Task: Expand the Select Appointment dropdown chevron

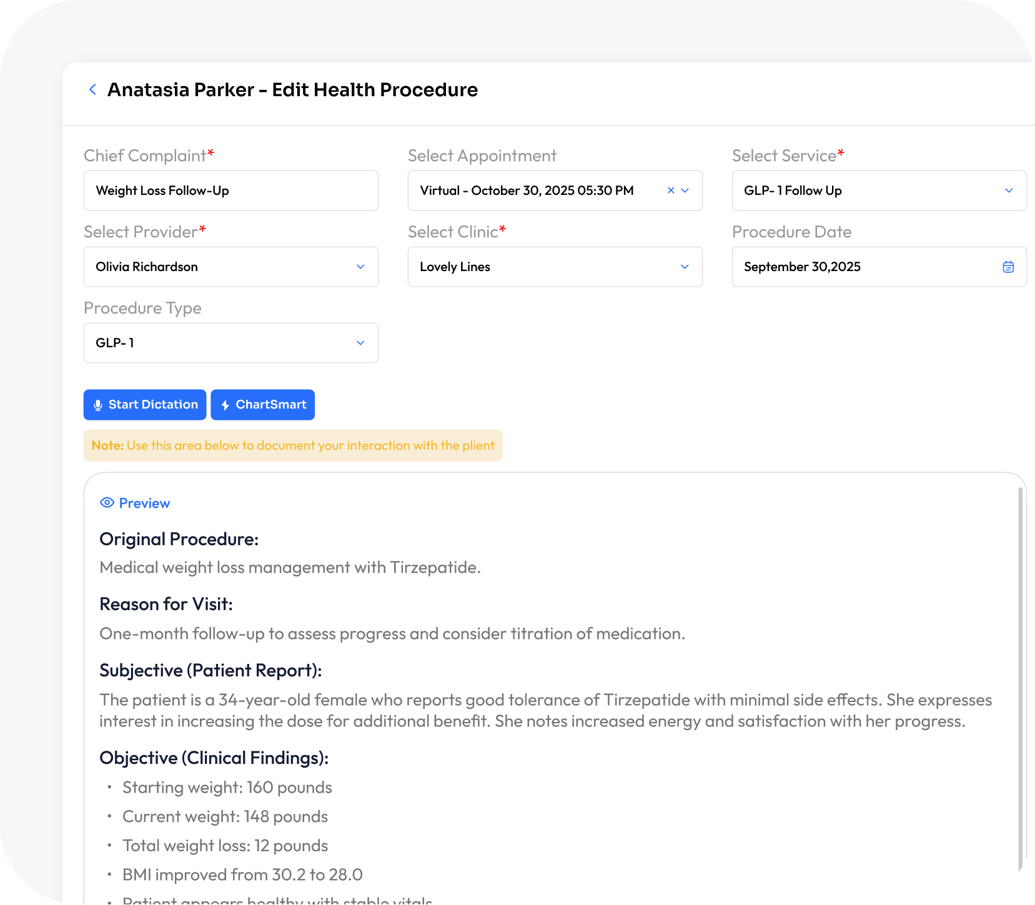Action: tap(685, 190)
